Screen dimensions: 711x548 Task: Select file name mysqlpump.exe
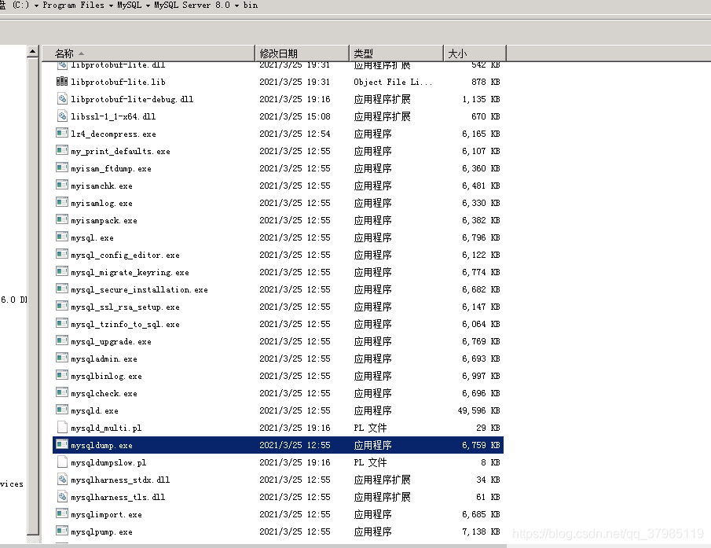(101, 531)
